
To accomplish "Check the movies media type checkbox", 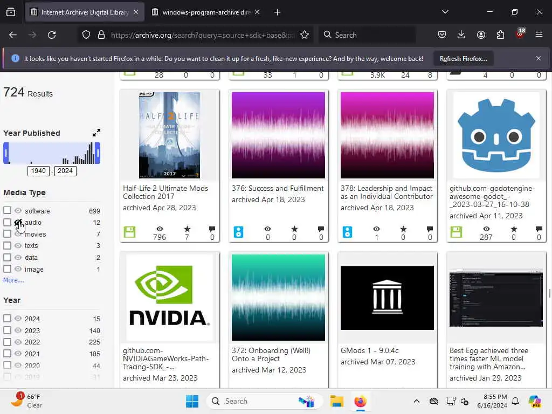I will [7, 234].
